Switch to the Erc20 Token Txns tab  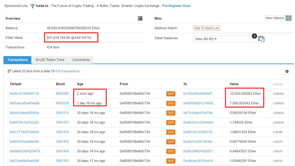tap(50, 60)
